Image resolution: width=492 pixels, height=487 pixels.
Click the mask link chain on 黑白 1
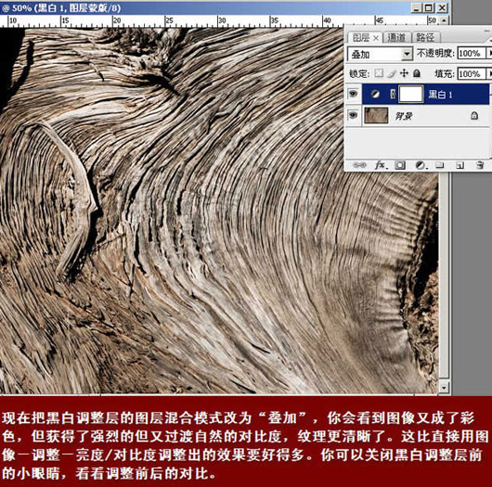pyautogui.click(x=393, y=94)
